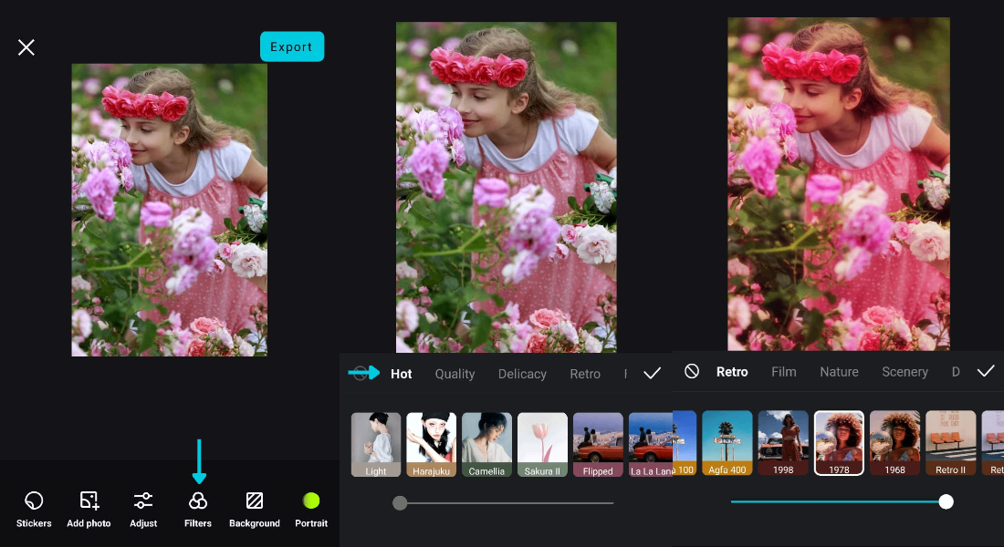Select the Stickers tool
Image resolution: width=1004 pixels, height=547 pixels.
click(34, 507)
